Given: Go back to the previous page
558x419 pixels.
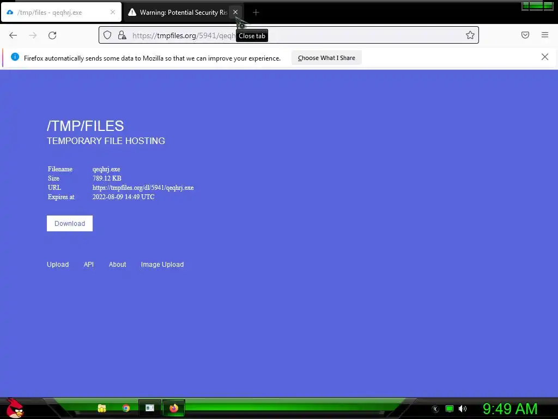Looking at the screenshot, I should click(x=13, y=35).
